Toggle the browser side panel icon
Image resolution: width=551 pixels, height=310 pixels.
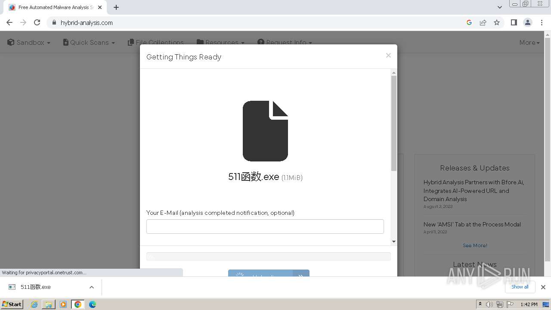pyautogui.click(x=514, y=22)
